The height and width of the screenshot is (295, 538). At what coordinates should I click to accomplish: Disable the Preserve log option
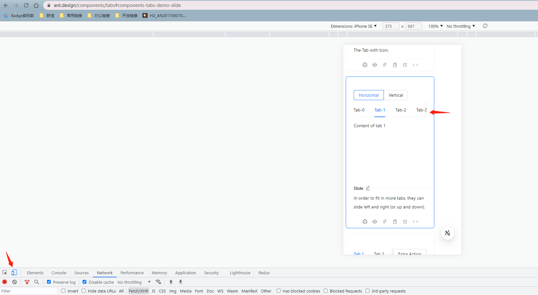click(x=49, y=282)
